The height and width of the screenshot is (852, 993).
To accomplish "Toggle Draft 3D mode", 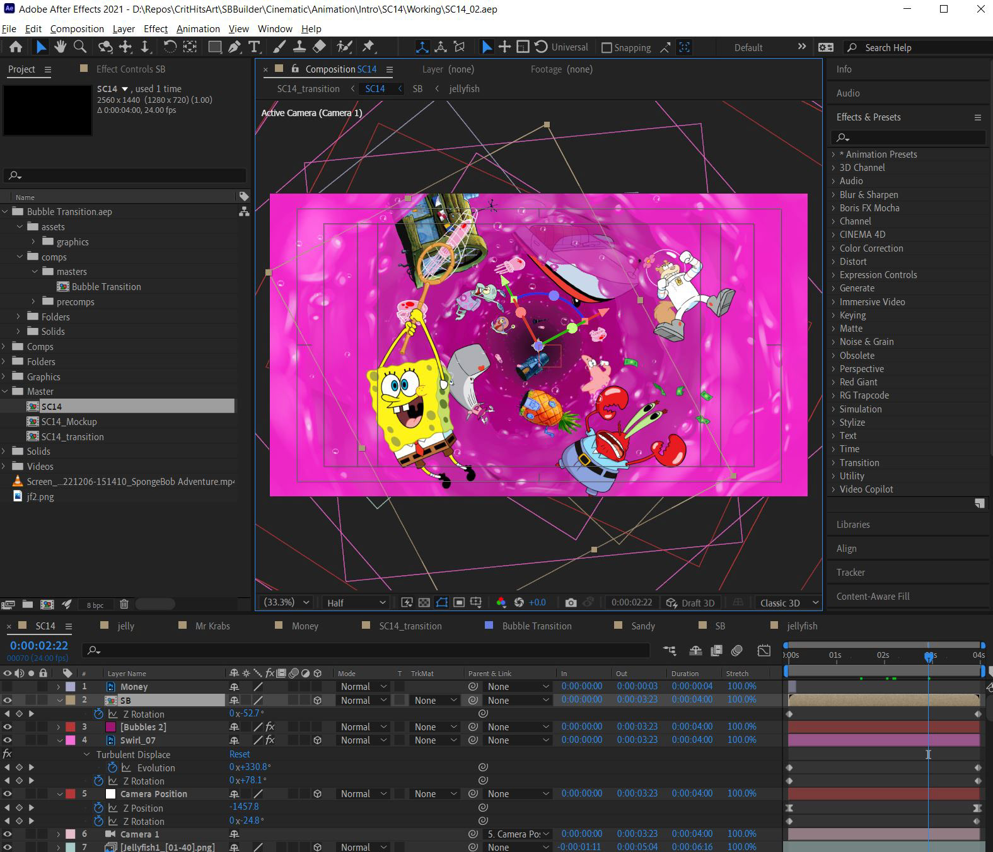I will tap(690, 603).
